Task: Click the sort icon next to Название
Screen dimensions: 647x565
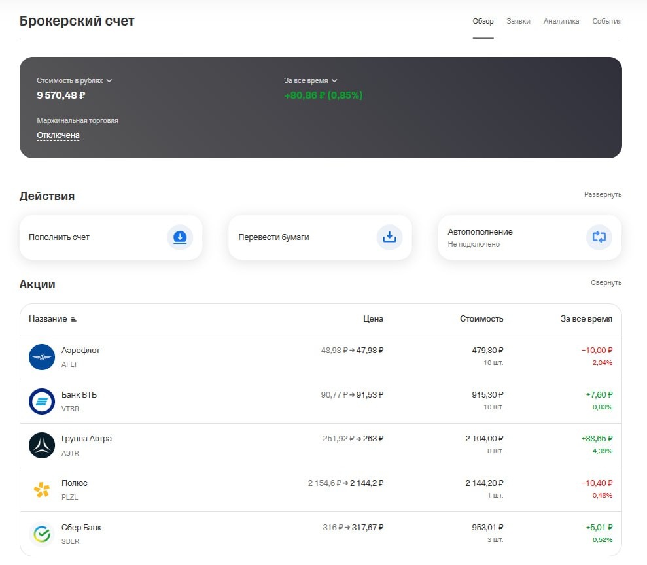Action: (73, 319)
